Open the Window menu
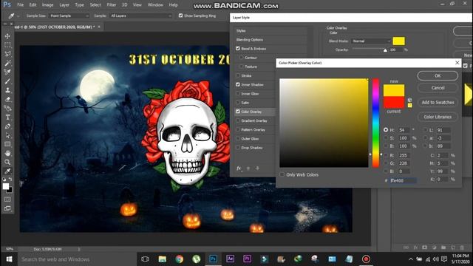The image size is (473, 266). click(x=155, y=5)
